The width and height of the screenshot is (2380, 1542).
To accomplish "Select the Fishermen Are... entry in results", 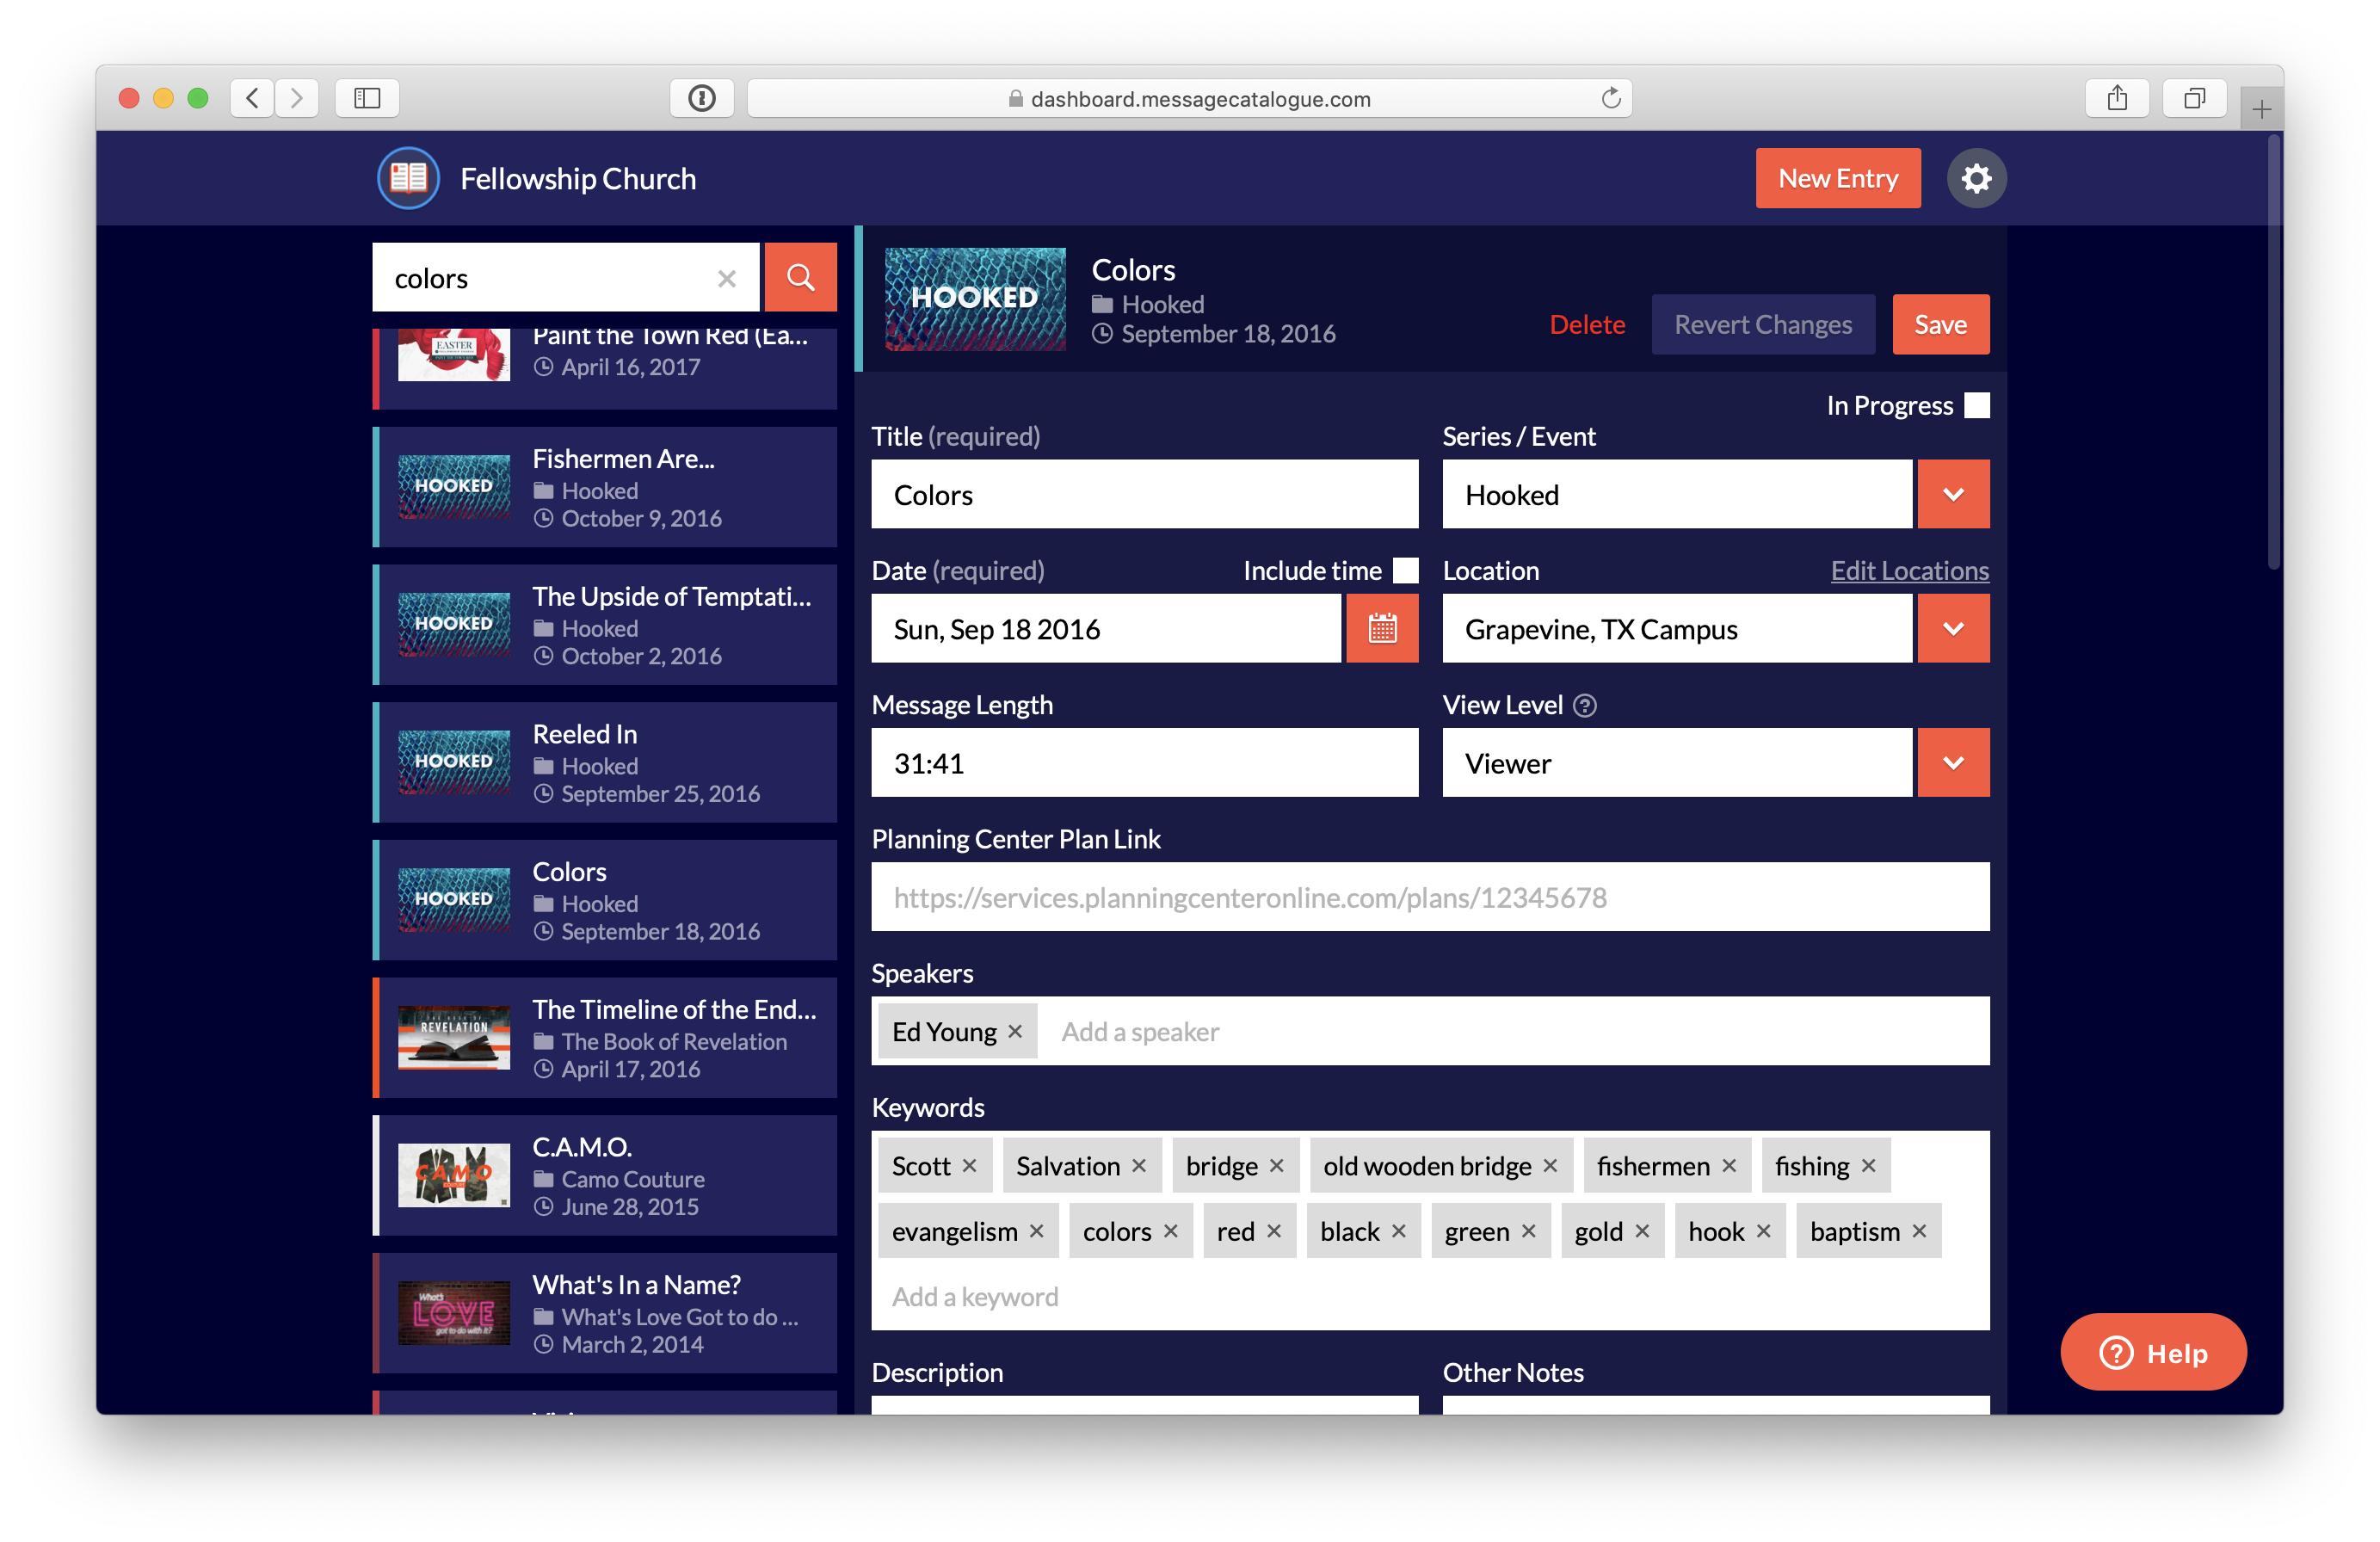I will pos(605,487).
